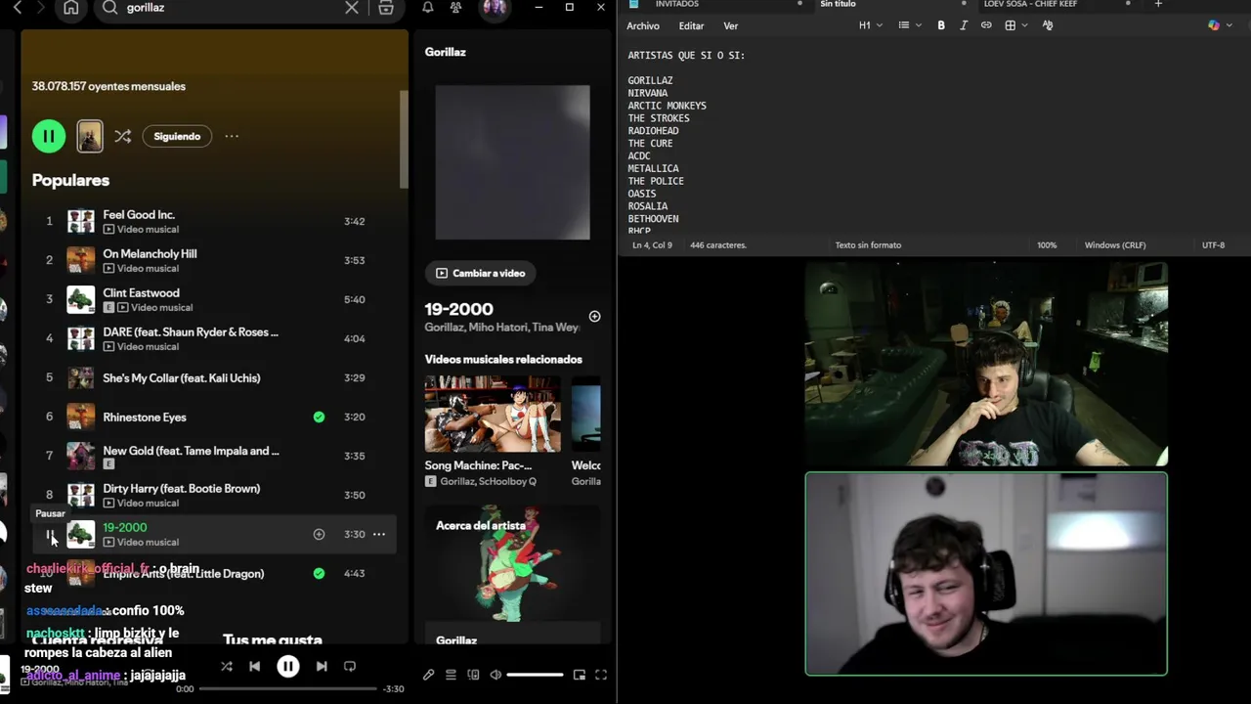The width and height of the screenshot is (1251, 704).
Task: Open more options for the 19-2000 row
Action: [x=378, y=534]
